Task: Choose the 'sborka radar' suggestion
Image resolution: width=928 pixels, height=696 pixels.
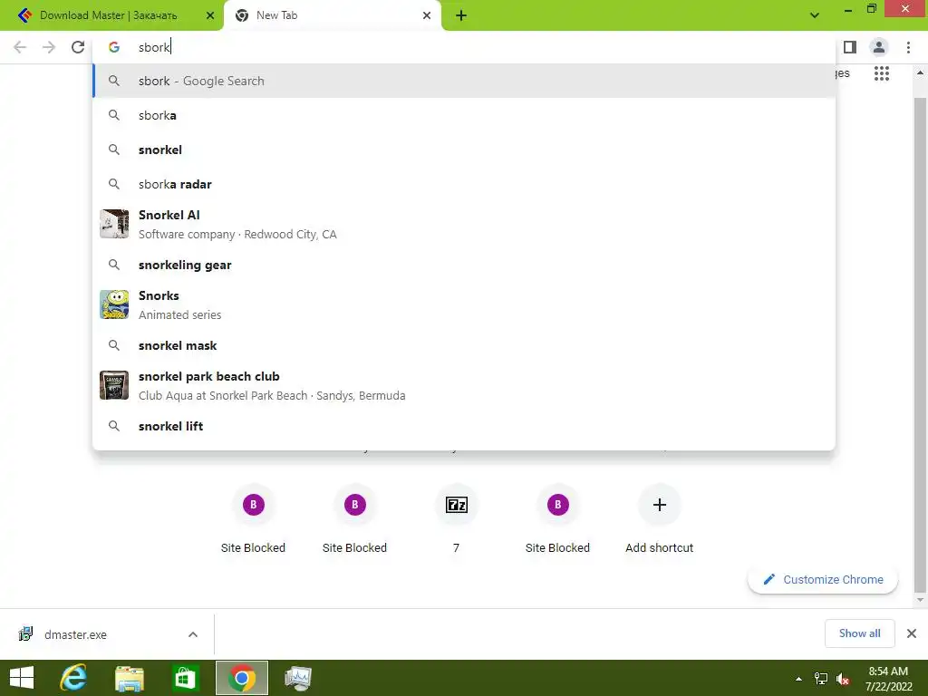Action: click(x=464, y=184)
